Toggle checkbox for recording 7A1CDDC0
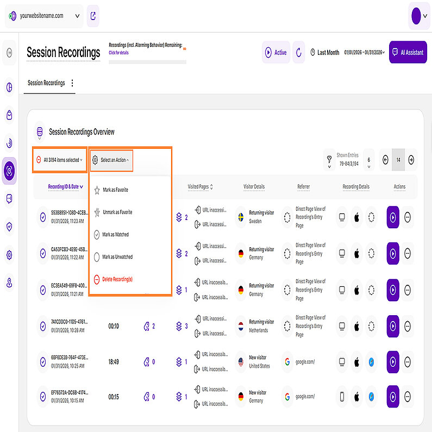This screenshot has width=432, height=432. (42, 326)
